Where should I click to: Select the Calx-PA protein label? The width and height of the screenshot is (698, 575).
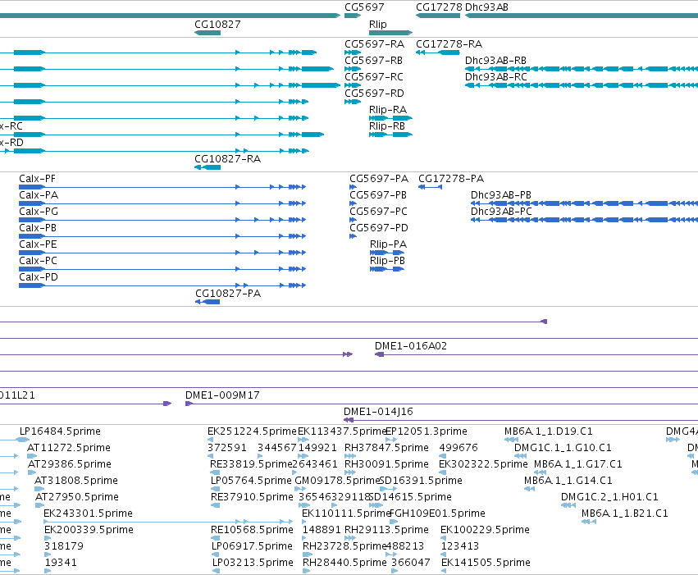click(39, 195)
